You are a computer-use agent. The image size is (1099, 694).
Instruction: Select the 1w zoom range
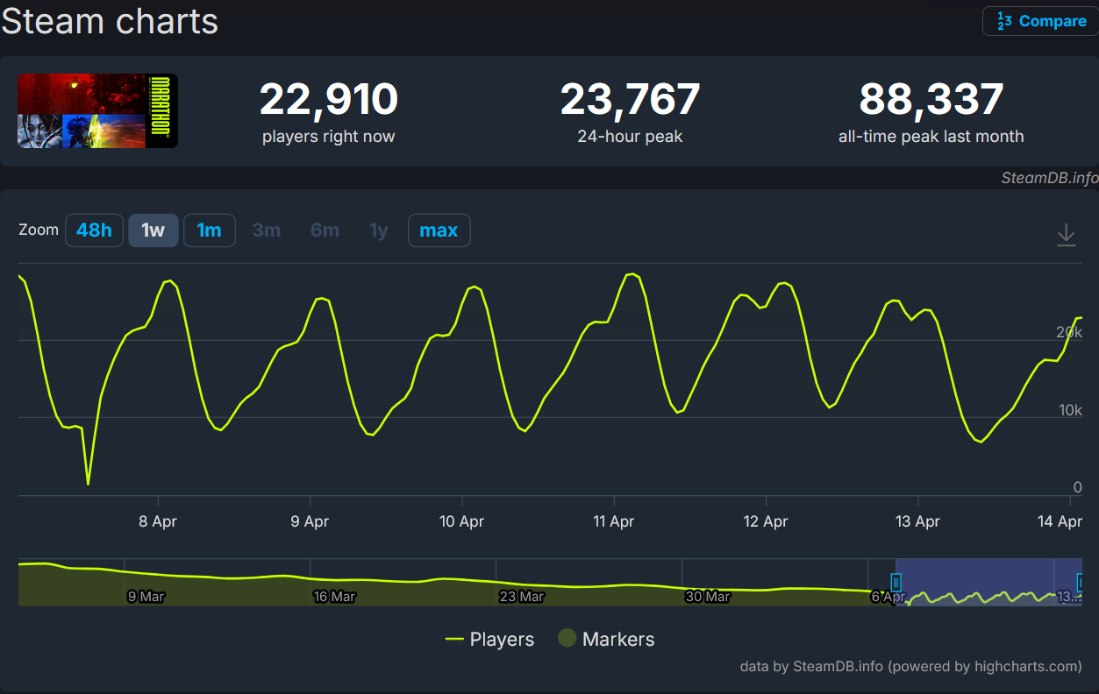(153, 230)
